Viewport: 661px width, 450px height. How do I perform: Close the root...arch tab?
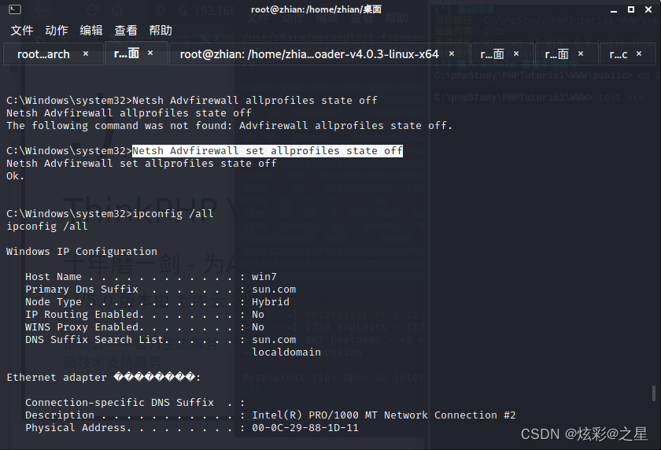tap(86, 54)
